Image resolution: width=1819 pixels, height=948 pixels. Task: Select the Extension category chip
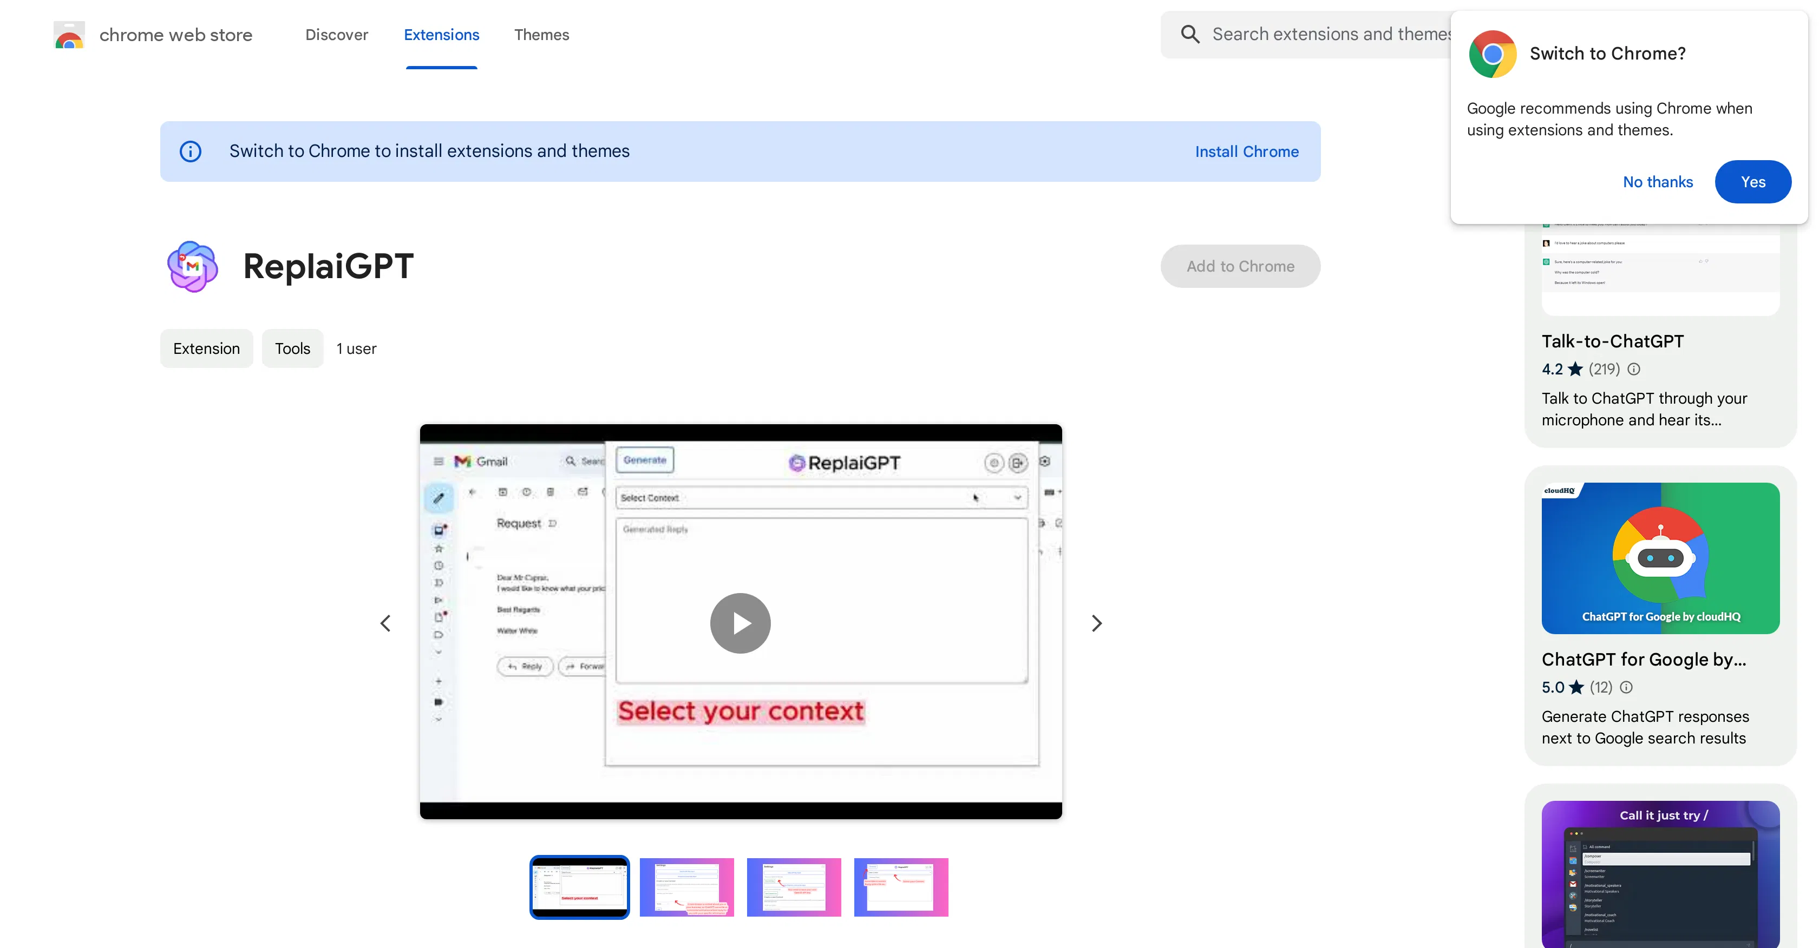click(206, 348)
